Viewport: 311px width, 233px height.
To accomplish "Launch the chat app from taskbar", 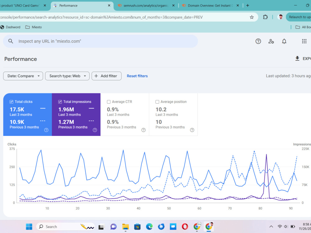I will (113, 227).
